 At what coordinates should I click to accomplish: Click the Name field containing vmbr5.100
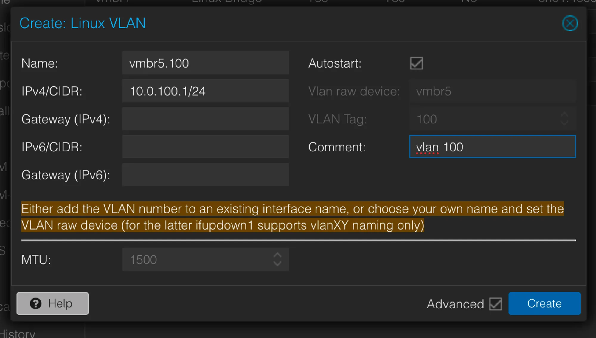pyautogui.click(x=205, y=63)
